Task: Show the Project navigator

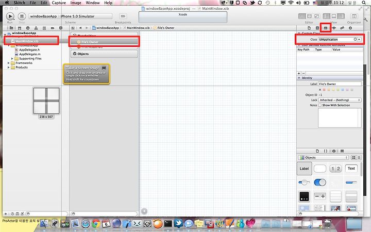Action: click(11, 28)
